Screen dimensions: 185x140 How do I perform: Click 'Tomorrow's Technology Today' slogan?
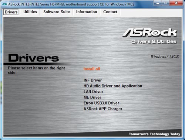tap(154, 134)
